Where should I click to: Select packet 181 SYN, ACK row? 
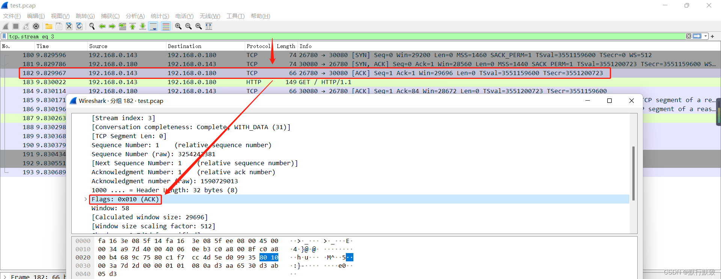[x=360, y=64]
